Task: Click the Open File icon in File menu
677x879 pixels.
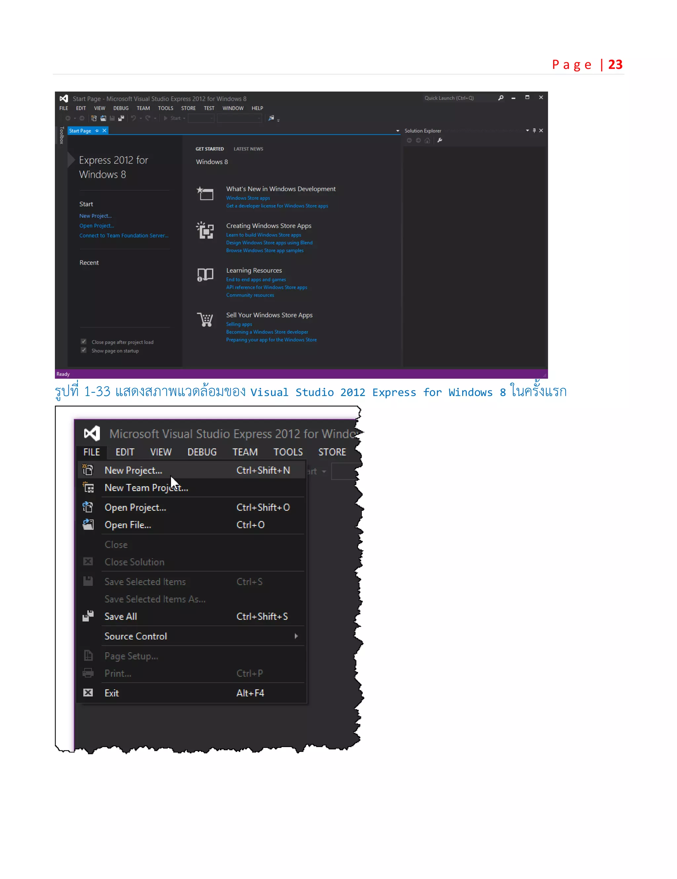Action: click(x=88, y=524)
